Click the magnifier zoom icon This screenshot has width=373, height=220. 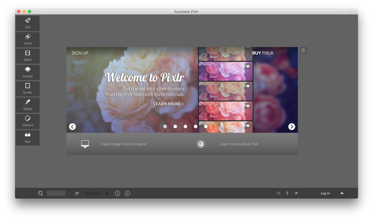[x=40, y=193]
